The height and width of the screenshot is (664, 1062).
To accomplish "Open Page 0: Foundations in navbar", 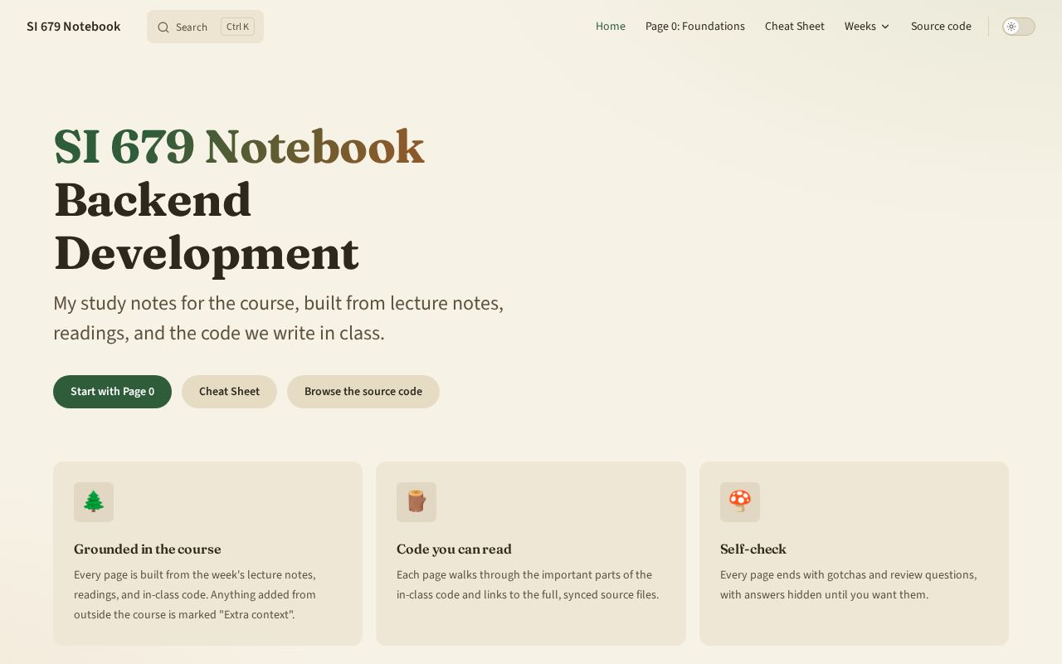I will tap(695, 27).
